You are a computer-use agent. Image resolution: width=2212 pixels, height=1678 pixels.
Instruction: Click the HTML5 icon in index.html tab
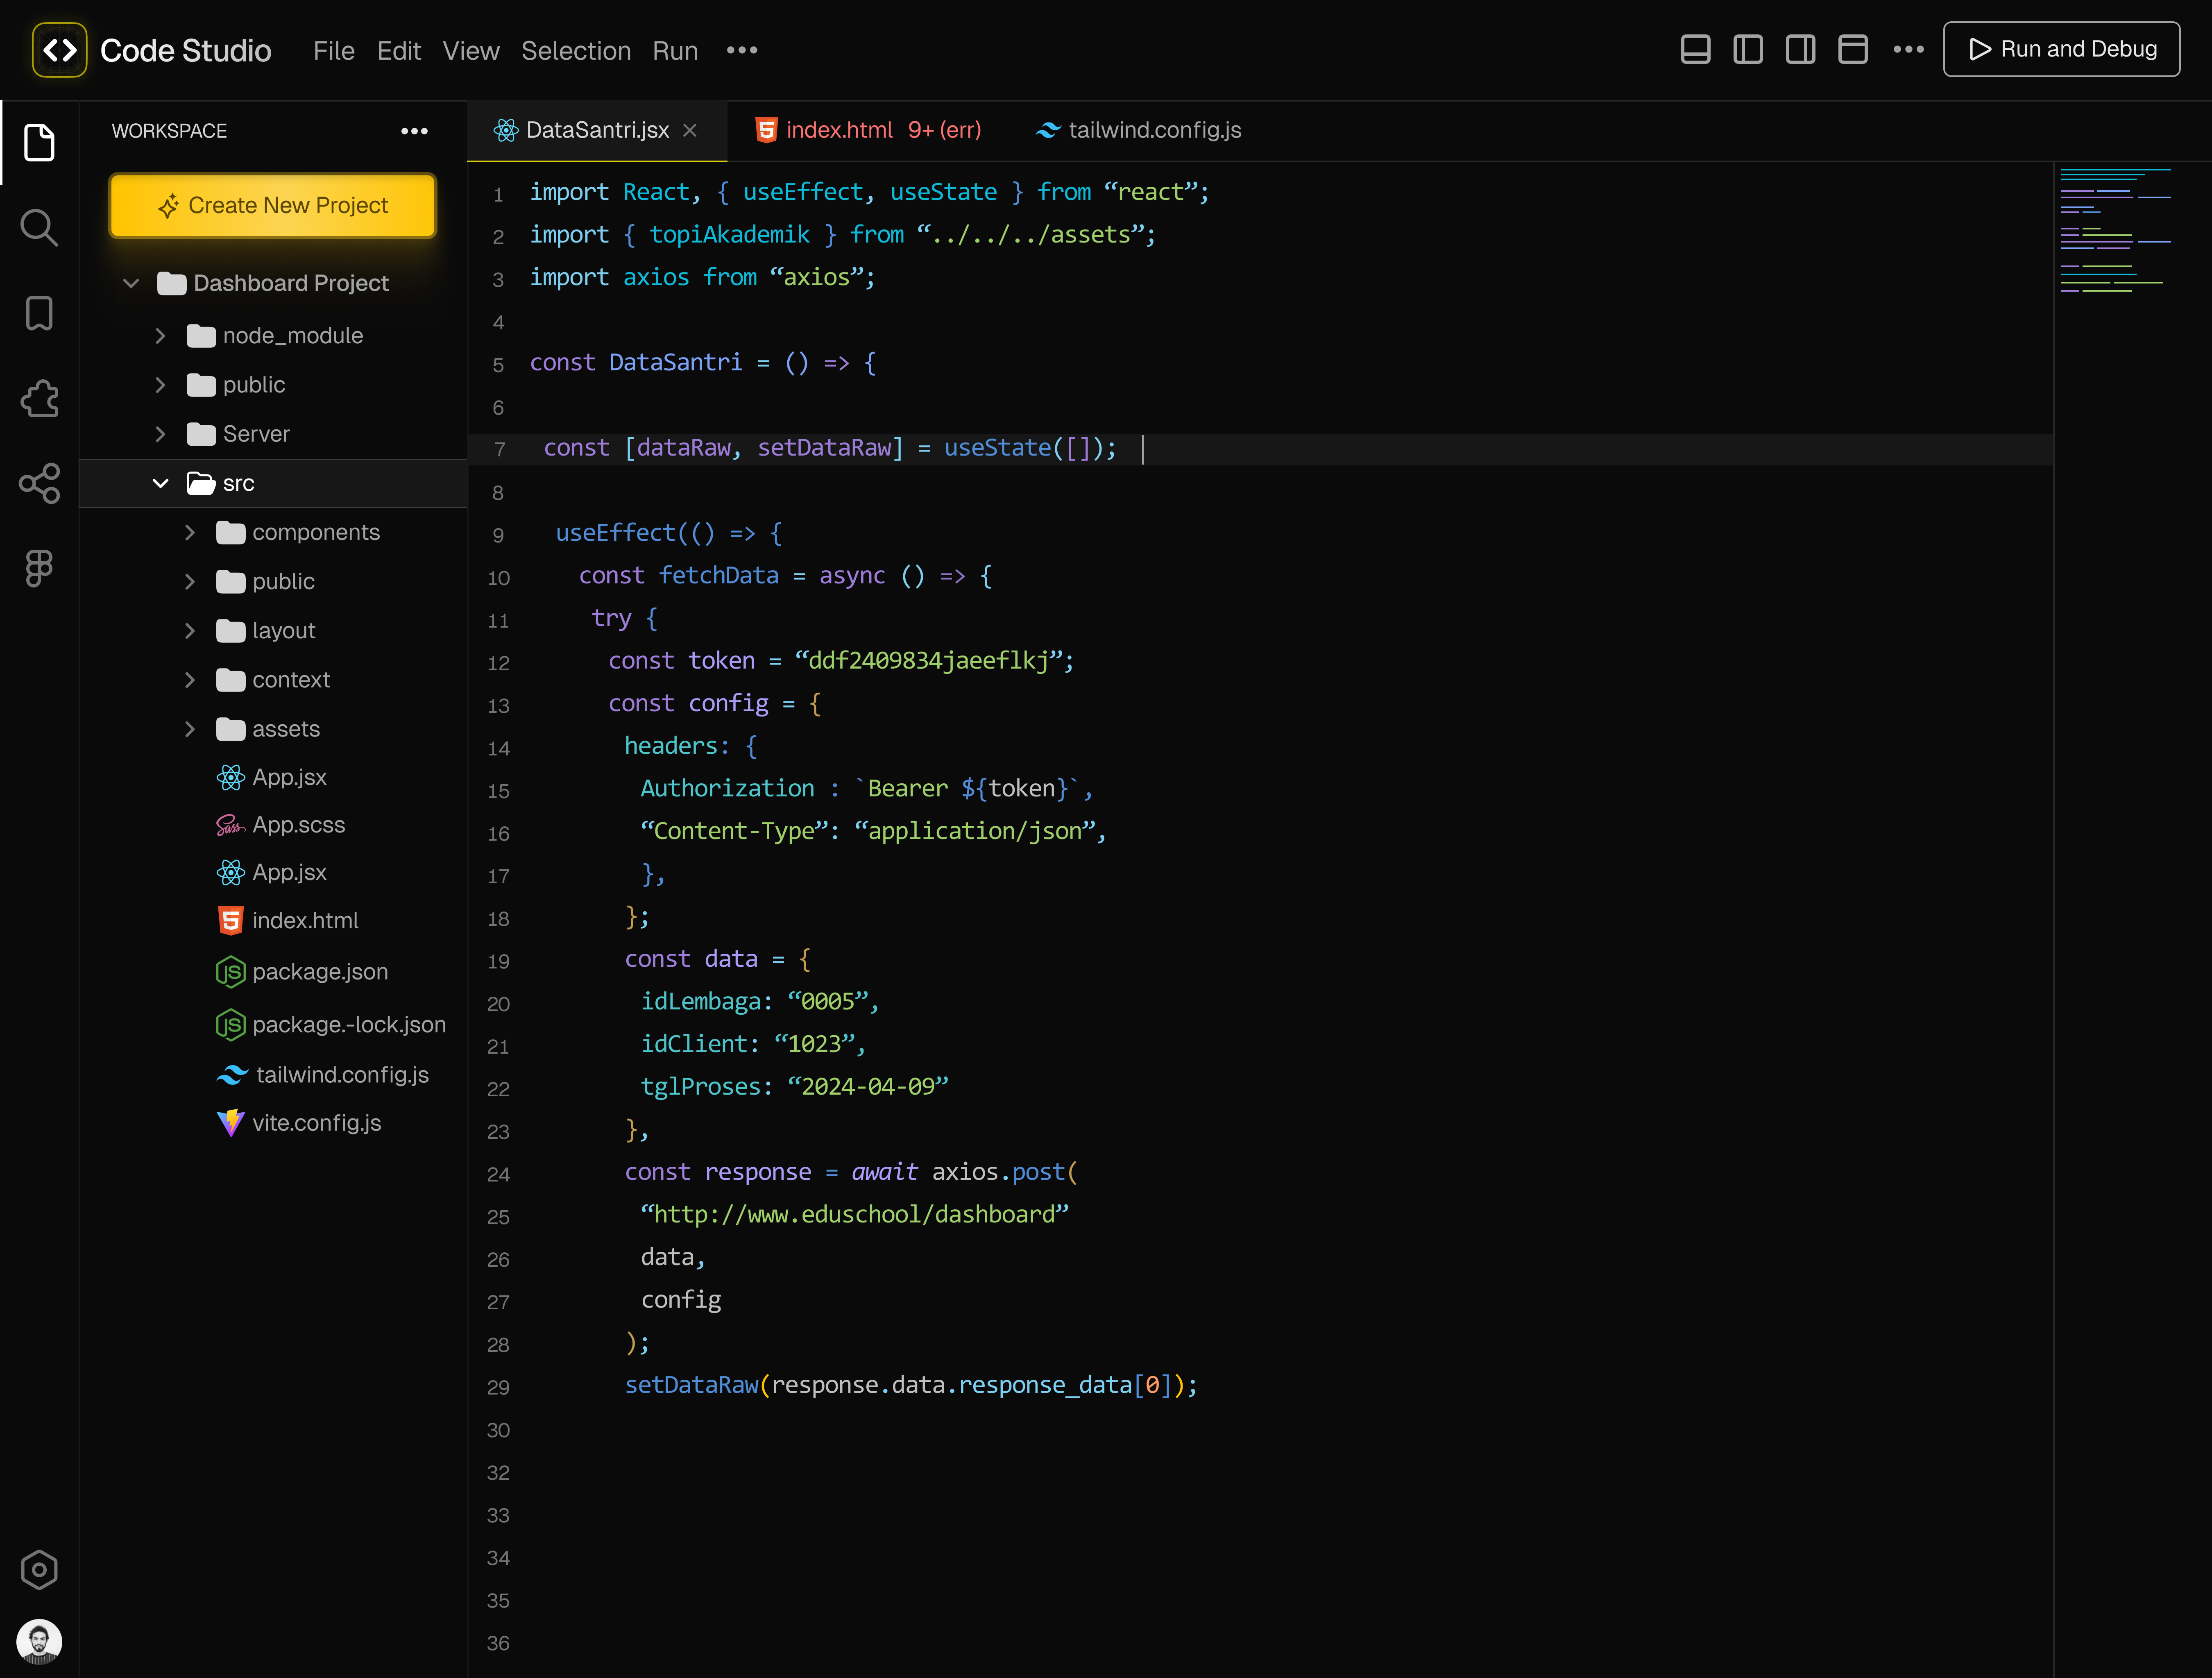766,130
